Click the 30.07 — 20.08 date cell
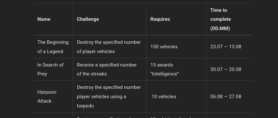 (x=225, y=69)
